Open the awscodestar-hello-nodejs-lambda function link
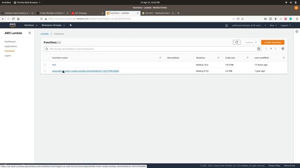Viewport: 300px width, 168px height. tap(85, 71)
